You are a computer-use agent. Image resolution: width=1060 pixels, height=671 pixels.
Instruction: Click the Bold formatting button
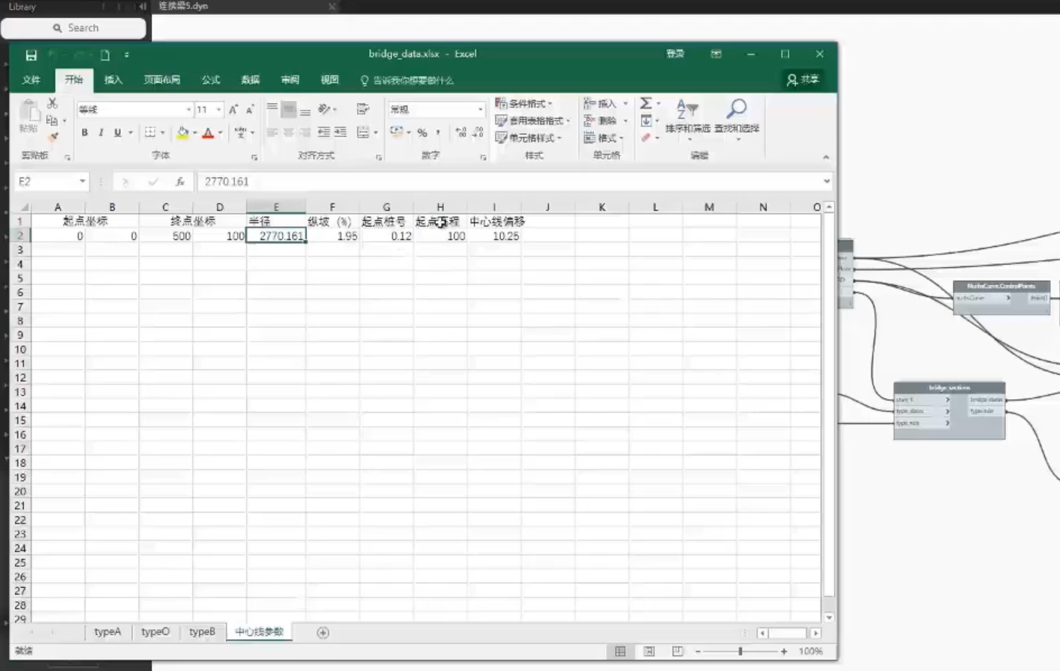85,133
